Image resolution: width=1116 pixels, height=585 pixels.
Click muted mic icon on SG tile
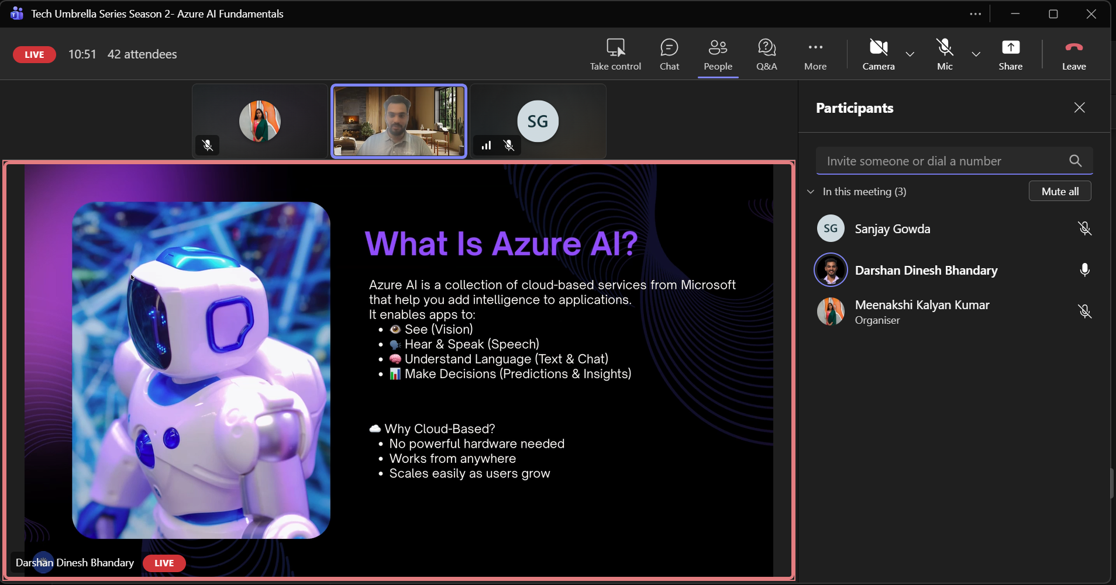pos(509,145)
